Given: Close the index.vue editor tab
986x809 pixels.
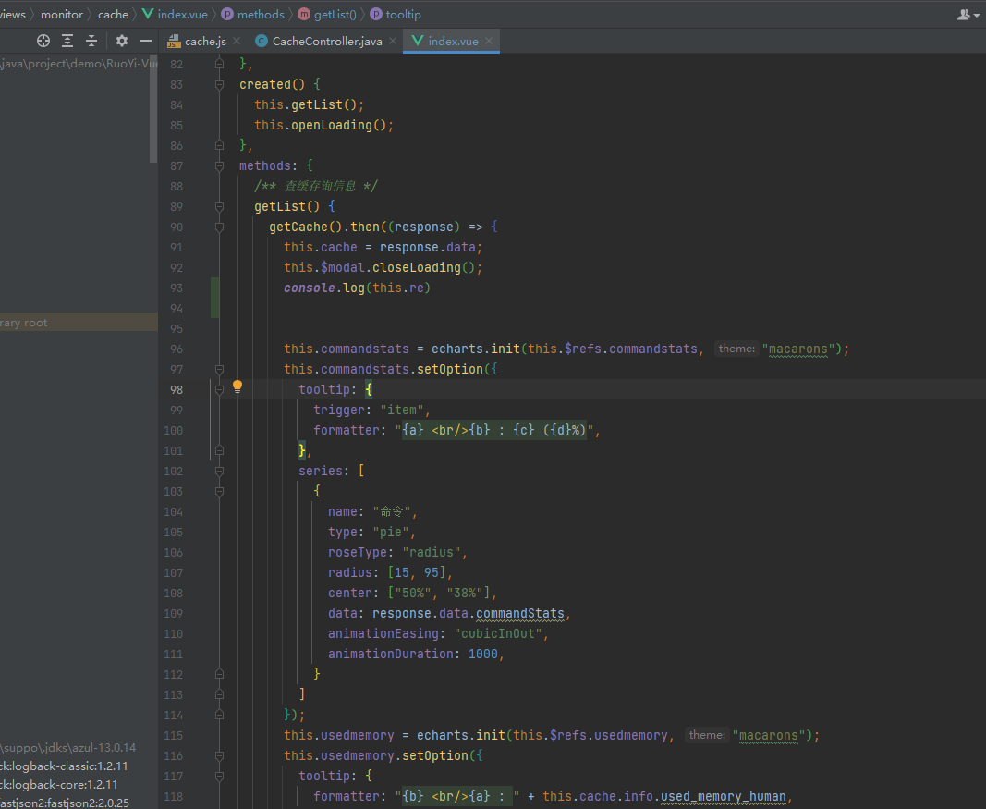Looking at the screenshot, I should pyautogui.click(x=489, y=41).
